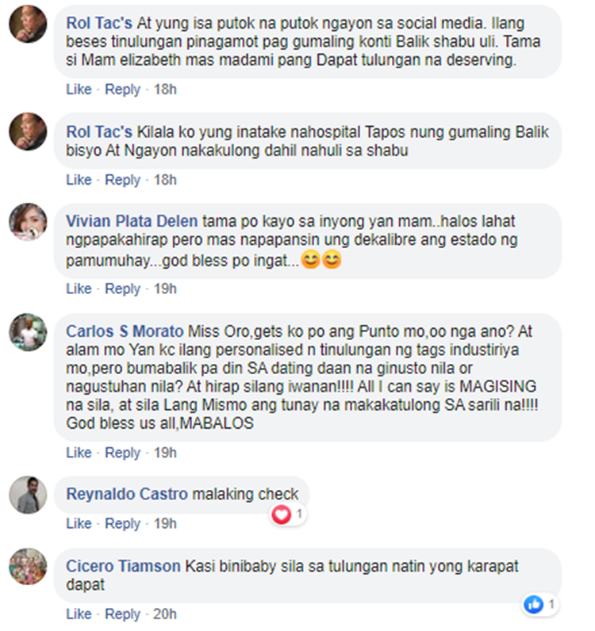Open Vivian Plata Delen's profile picture
The width and height of the screenshot is (595, 631).
(x=28, y=222)
